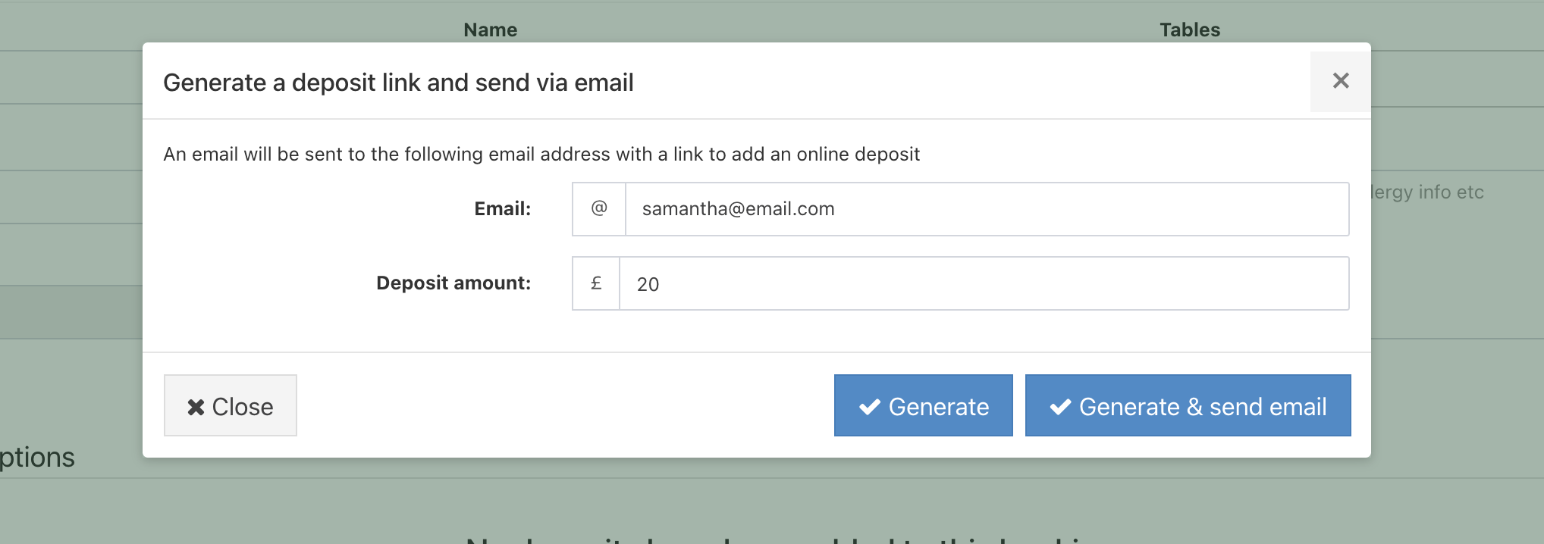This screenshot has height=544, width=1544.
Task: Click the cut-off text along the bottom edge
Action: point(774,539)
